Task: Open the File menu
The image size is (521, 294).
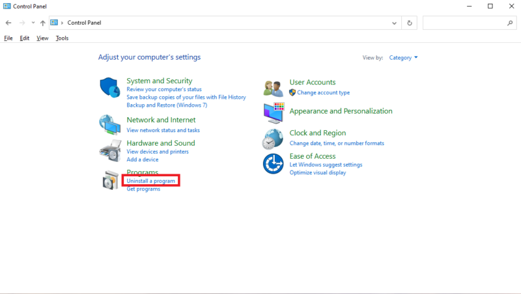Action: (x=8, y=38)
